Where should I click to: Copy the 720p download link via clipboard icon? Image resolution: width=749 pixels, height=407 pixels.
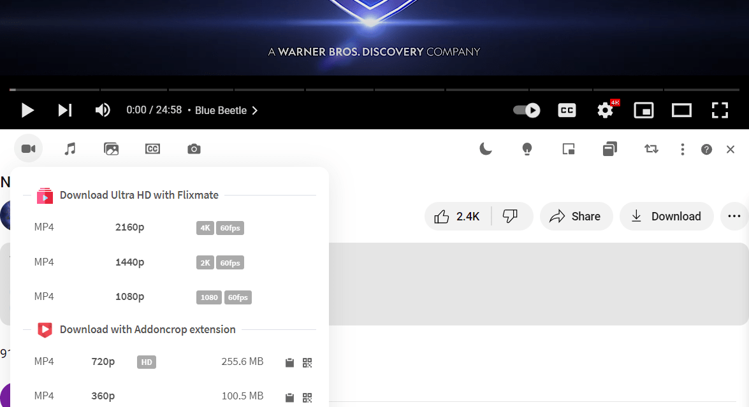(289, 362)
